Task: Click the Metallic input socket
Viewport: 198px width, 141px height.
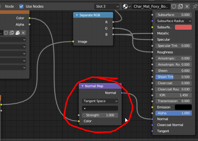Action: [152, 33]
